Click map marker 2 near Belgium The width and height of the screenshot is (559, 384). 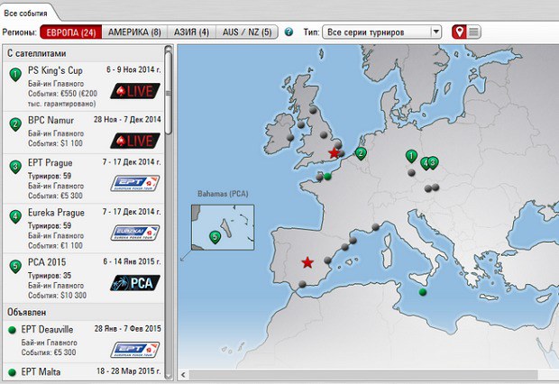tap(361, 153)
